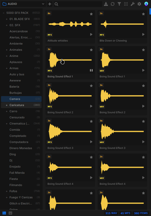The image size is (151, 216).
Task: Select the Camara folder
Action: tap(21, 99)
